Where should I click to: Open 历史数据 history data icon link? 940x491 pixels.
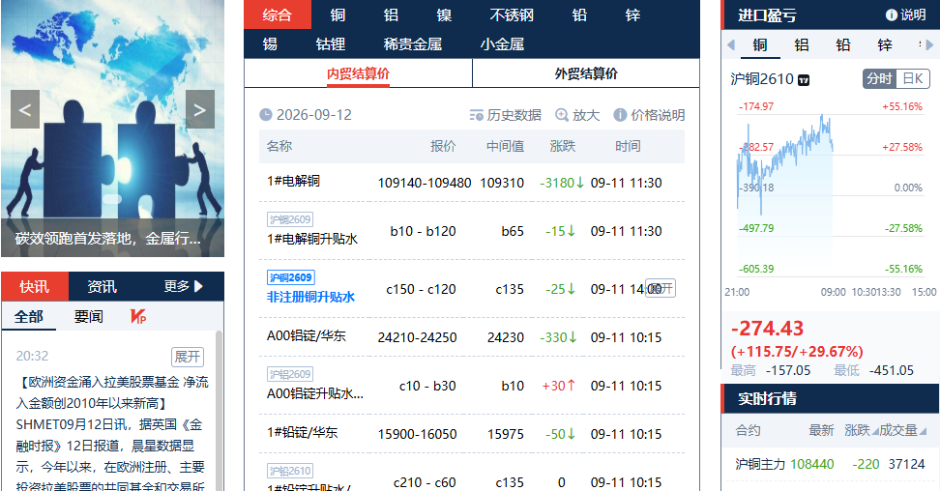pos(477,115)
